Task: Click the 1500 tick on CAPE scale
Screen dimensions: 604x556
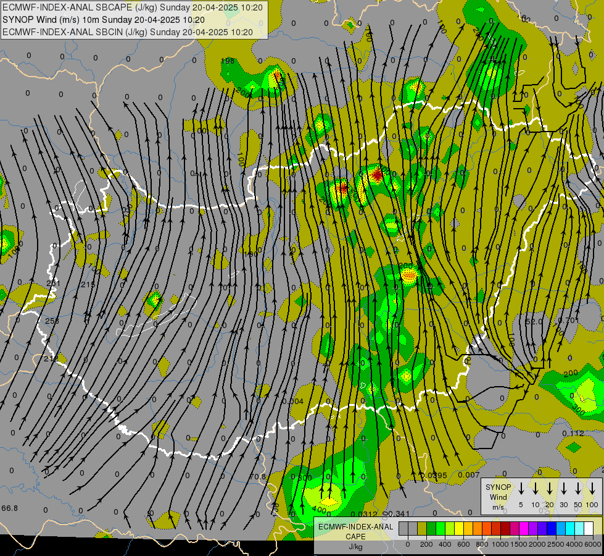Action: (519, 544)
